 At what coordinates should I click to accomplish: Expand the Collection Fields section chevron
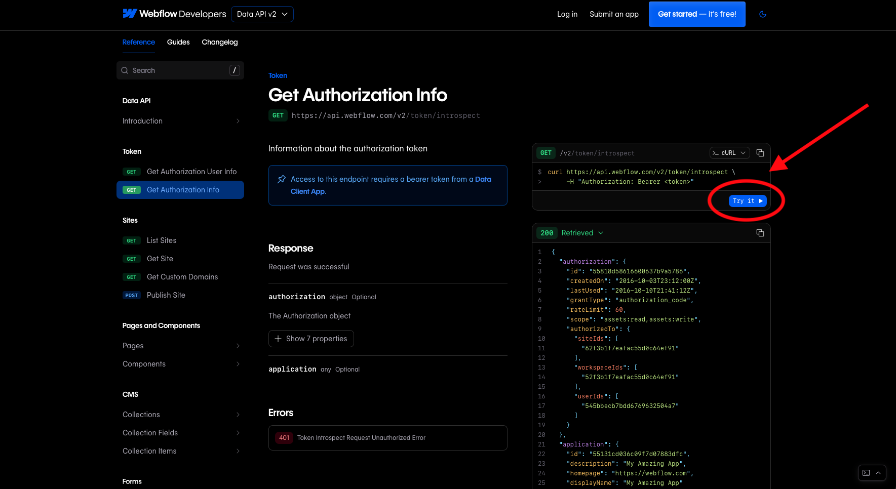pos(238,433)
